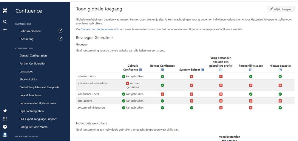Screen dimensions: 298x141
Task: Click the confluence-users group name
Action: [x=88, y=94]
